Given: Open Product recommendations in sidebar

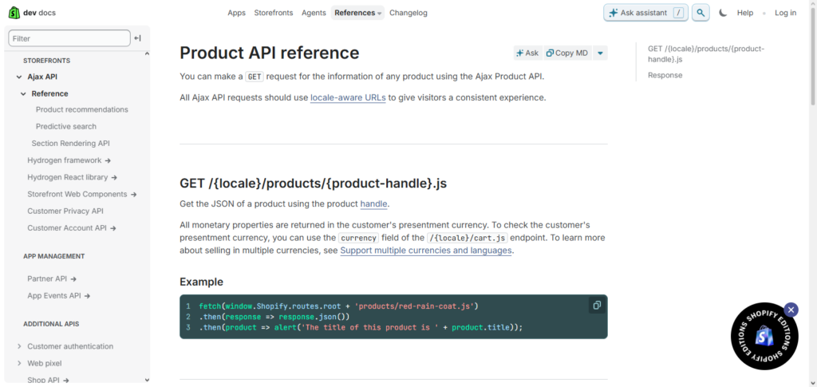Looking at the screenshot, I should [x=82, y=109].
